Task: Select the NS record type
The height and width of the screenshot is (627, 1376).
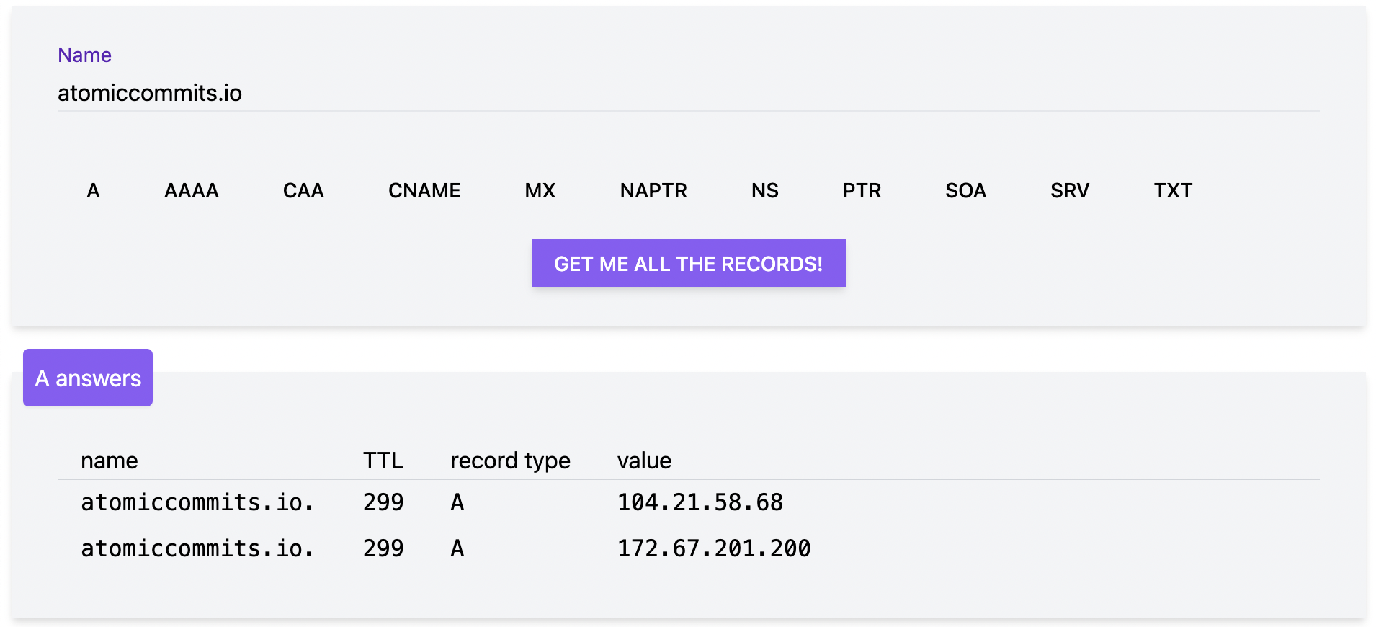Action: (764, 191)
